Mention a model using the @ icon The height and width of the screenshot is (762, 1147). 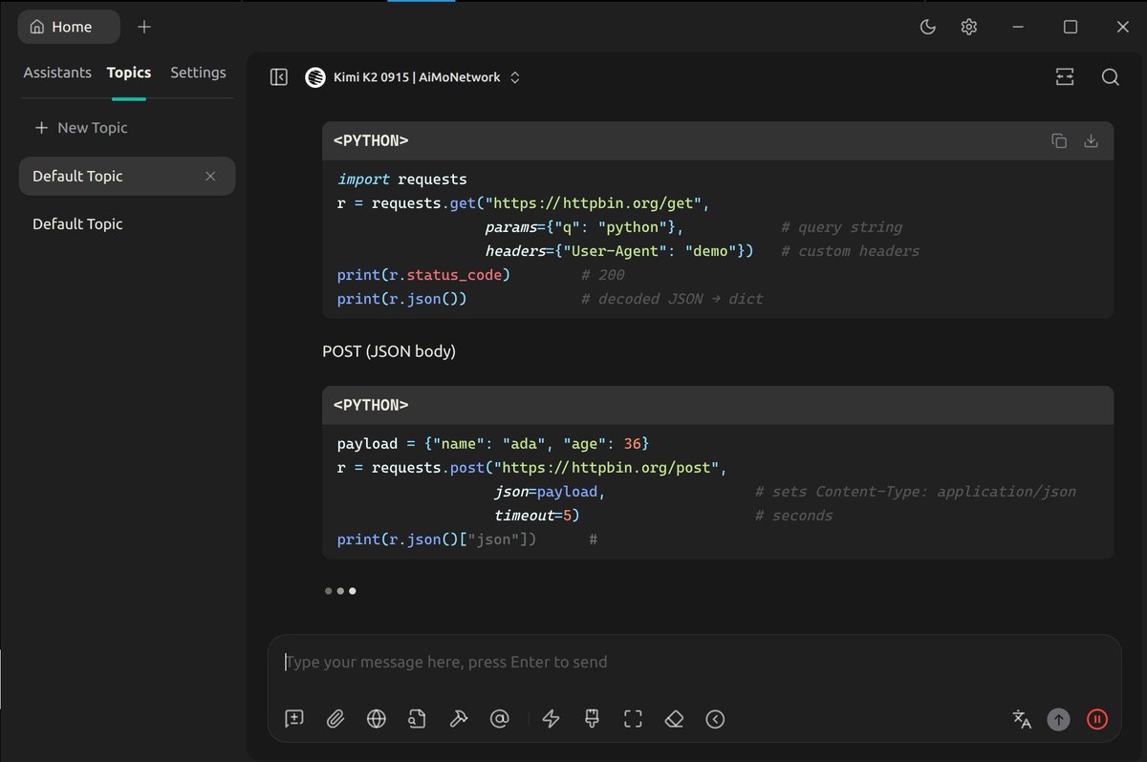coord(499,719)
